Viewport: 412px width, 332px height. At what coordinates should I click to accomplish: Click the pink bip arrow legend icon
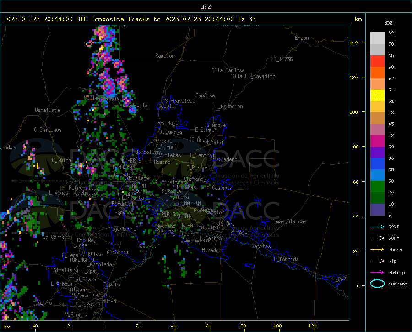pos(377,261)
